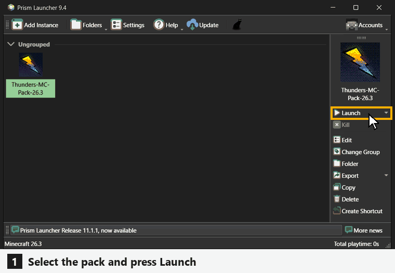Expand the Help dropdown arrow
This screenshot has height=273, width=395.
(182, 30)
